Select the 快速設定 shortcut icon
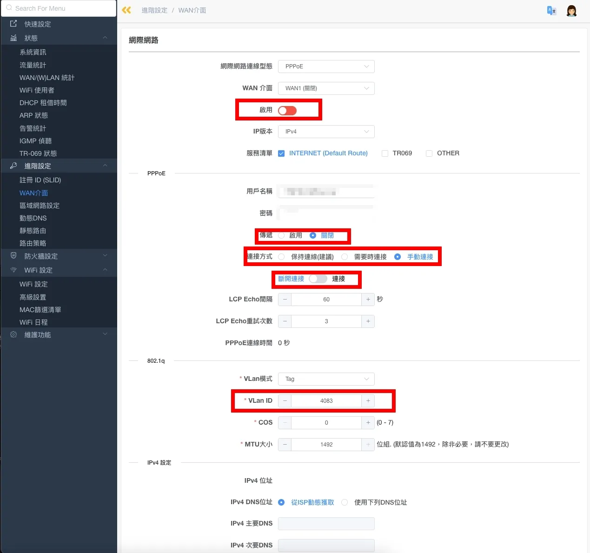The width and height of the screenshot is (590, 553). [13, 24]
